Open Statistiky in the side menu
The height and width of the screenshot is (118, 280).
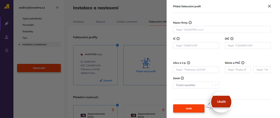(x=28, y=31)
